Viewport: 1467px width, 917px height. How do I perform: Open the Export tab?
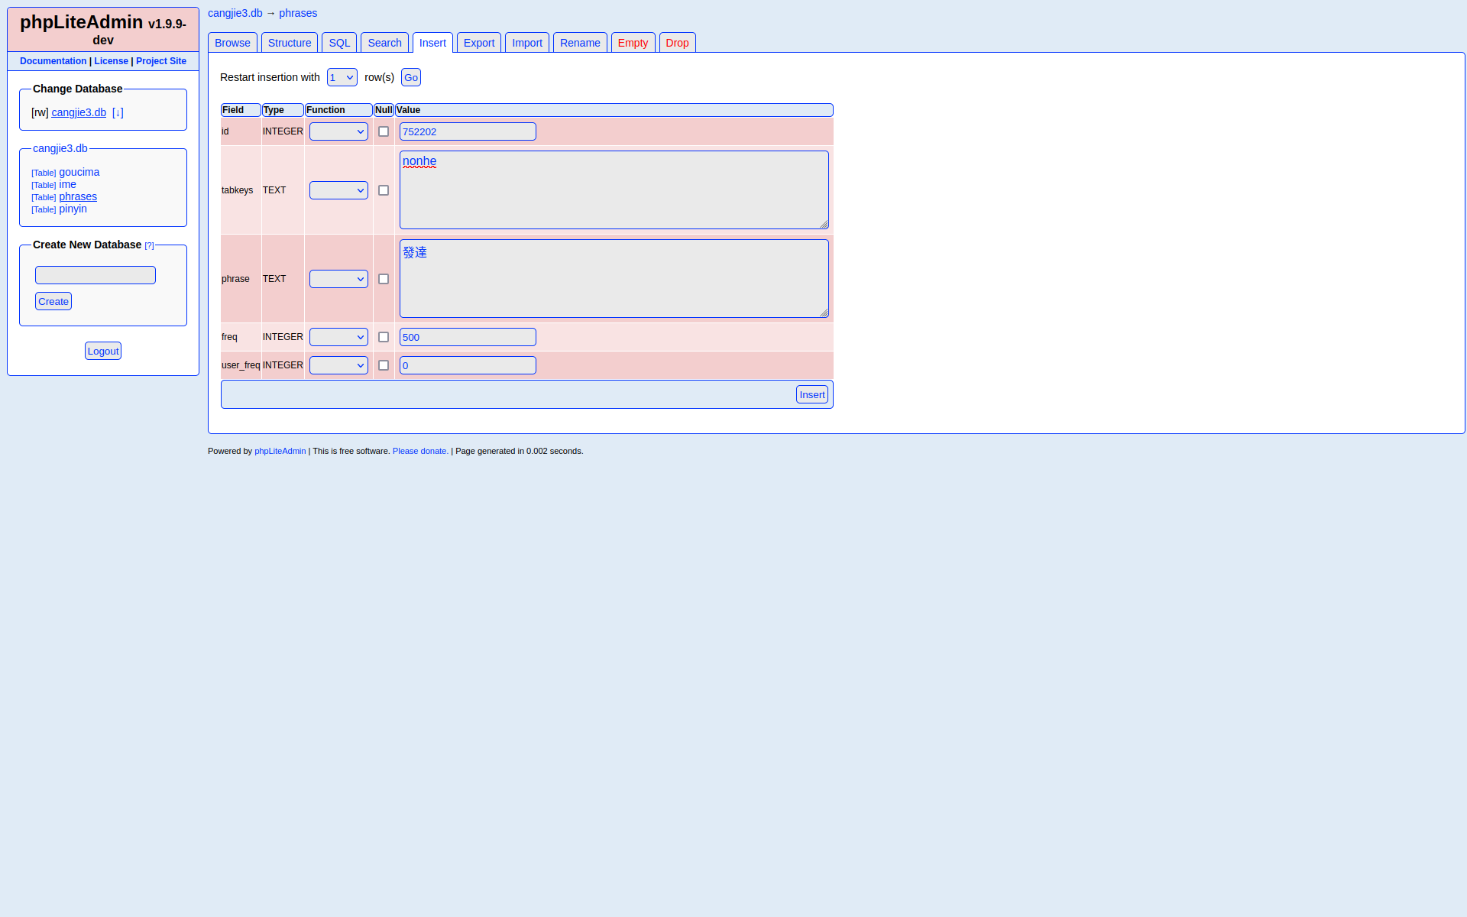pyautogui.click(x=479, y=43)
